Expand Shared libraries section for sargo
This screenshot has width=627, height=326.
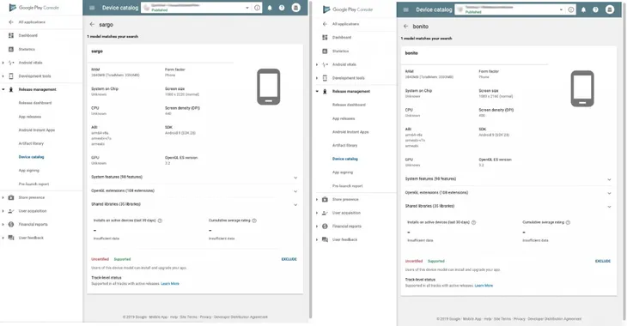(x=195, y=204)
